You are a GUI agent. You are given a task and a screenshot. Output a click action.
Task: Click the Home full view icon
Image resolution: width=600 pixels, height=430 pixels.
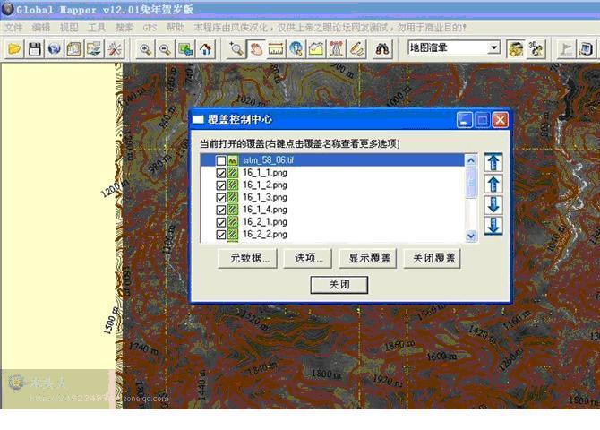tap(206, 48)
